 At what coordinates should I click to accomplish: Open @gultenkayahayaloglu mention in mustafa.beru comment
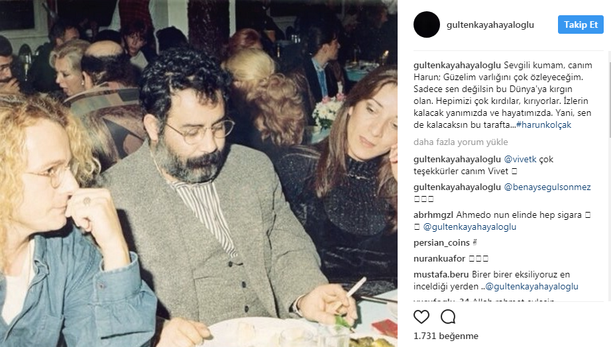pyautogui.click(x=532, y=287)
